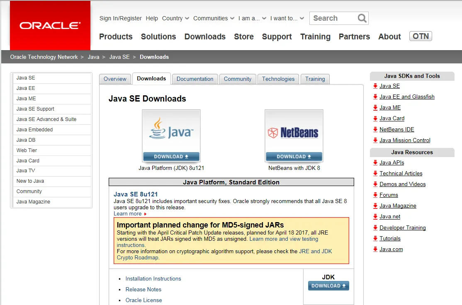This screenshot has height=305, width=462.
Task: Open Java Magazine in left sidebar
Action: 52,202
